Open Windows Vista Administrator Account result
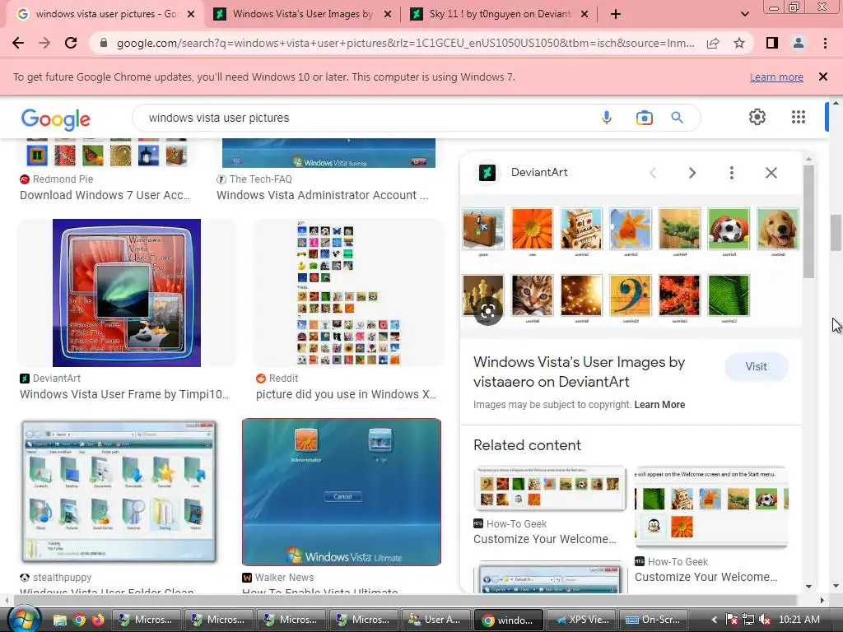 point(323,195)
